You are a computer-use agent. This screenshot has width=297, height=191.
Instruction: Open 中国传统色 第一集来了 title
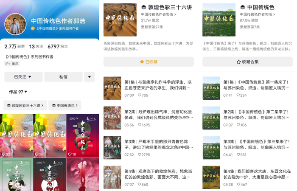pos(256,85)
